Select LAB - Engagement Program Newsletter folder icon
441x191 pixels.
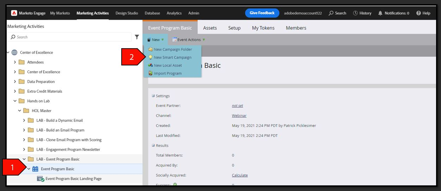coord(31,149)
